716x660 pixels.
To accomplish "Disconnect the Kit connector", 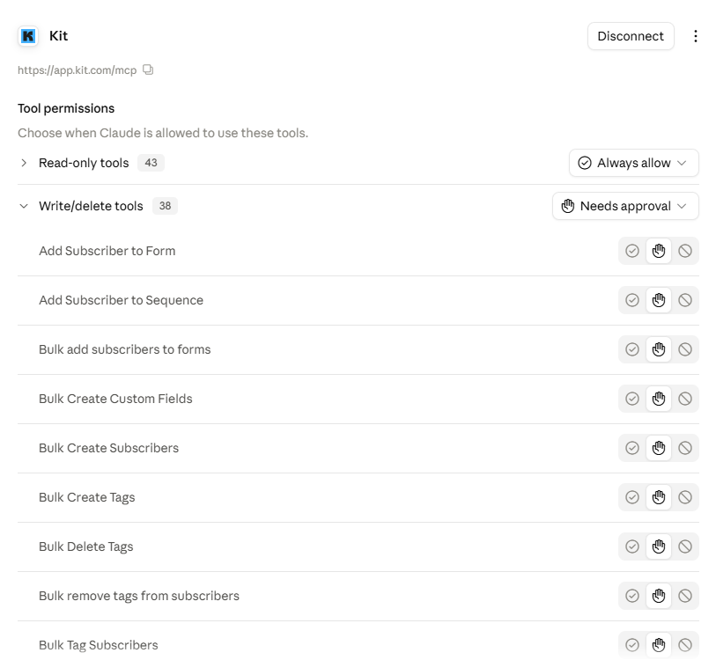I will point(631,36).
